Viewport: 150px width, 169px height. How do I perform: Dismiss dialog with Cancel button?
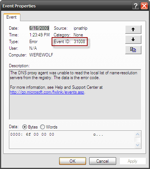102,161
